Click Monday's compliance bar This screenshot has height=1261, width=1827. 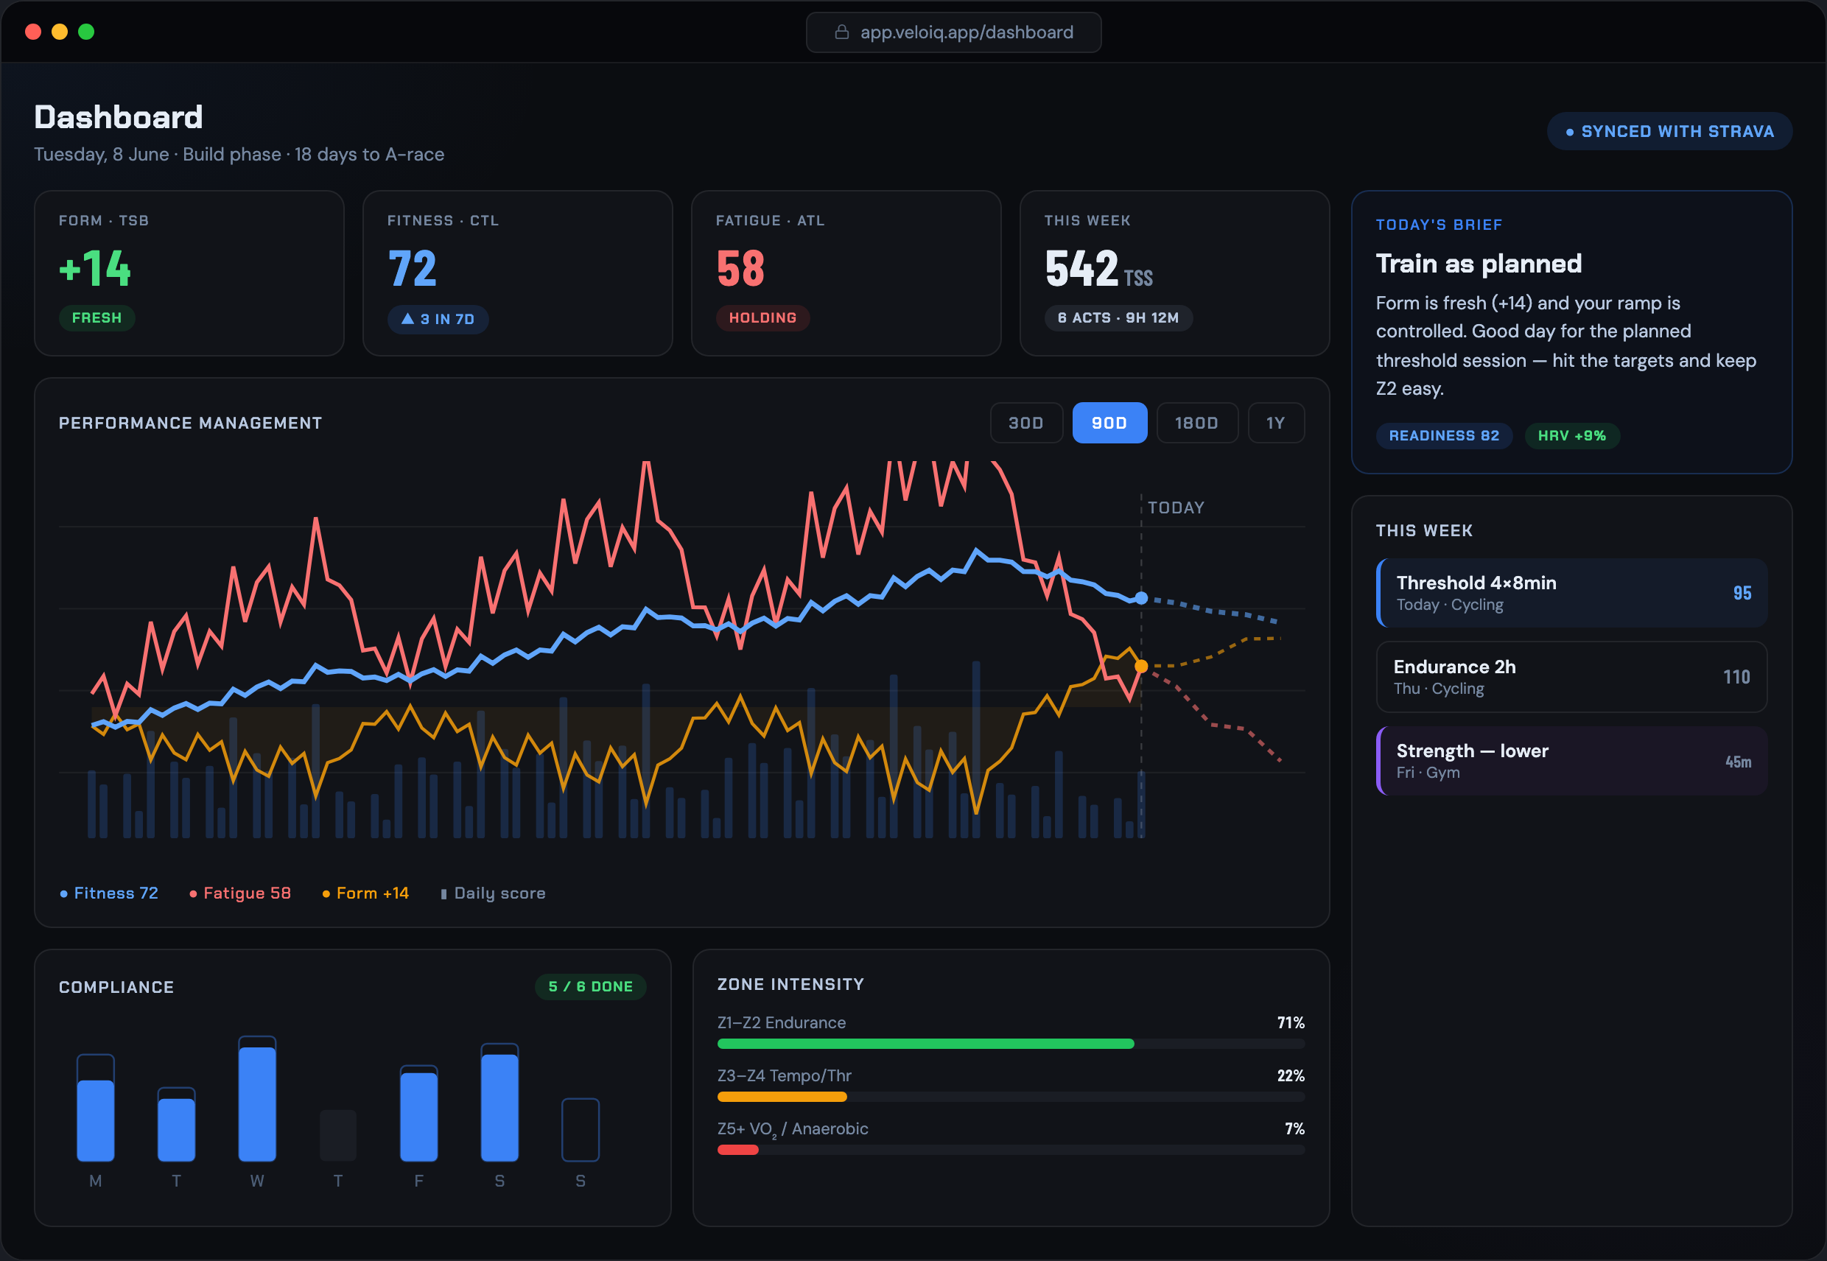coord(96,1109)
